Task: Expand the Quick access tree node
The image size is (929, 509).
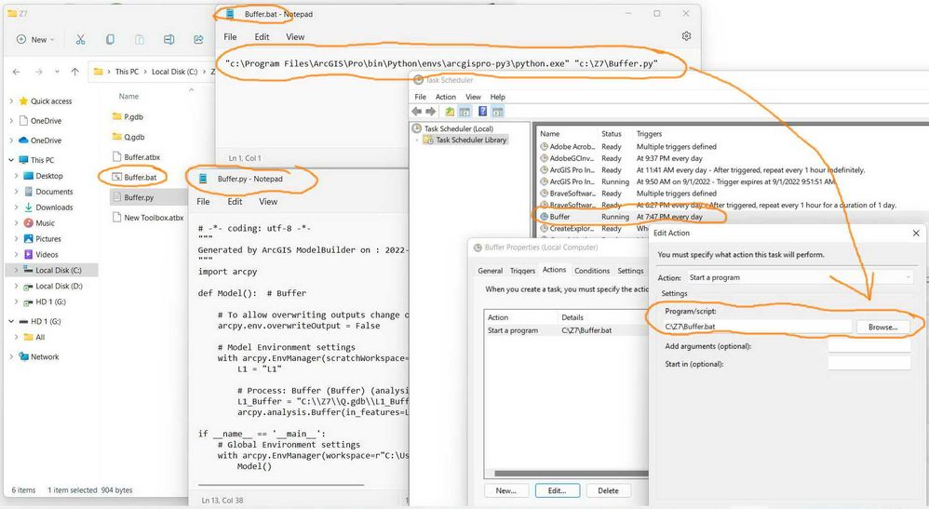Action: point(11,101)
